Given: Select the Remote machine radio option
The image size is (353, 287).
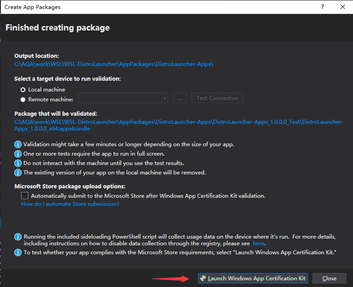Looking at the screenshot, I should 23,100.
